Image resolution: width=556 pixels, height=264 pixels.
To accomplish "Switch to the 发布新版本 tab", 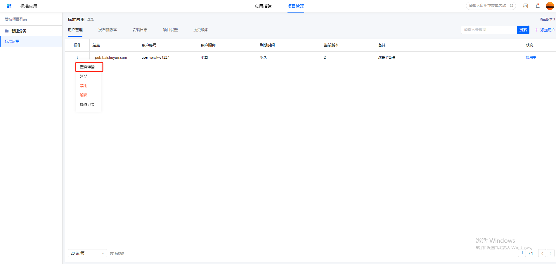I will [107, 30].
